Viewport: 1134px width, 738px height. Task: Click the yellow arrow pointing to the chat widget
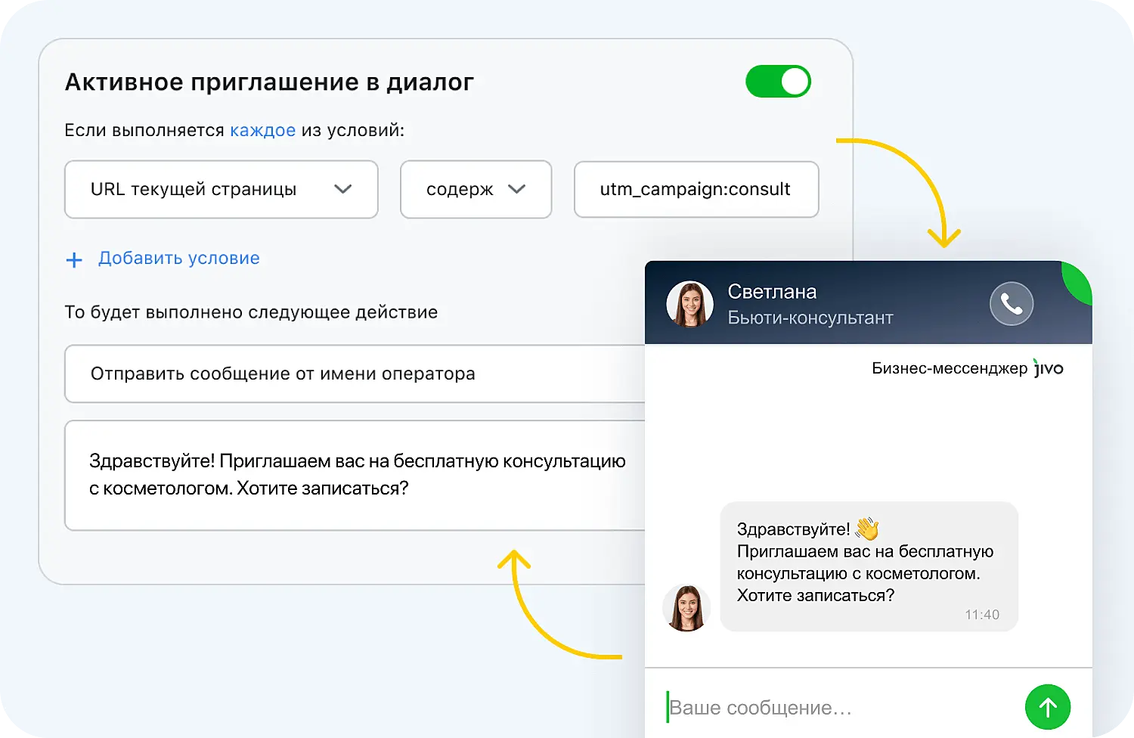(907, 189)
